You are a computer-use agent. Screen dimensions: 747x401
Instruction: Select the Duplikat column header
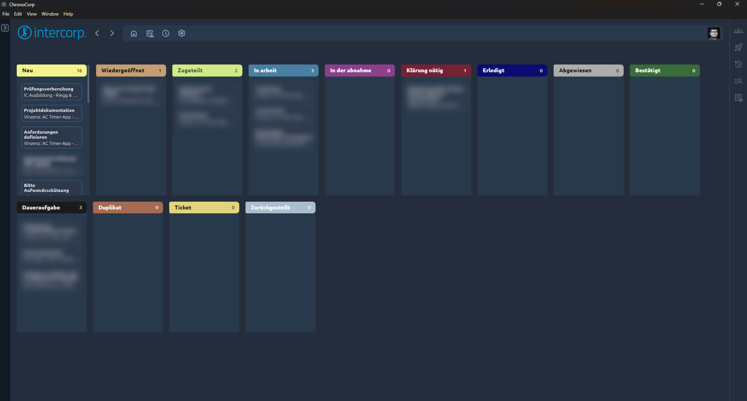click(x=128, y=207)
